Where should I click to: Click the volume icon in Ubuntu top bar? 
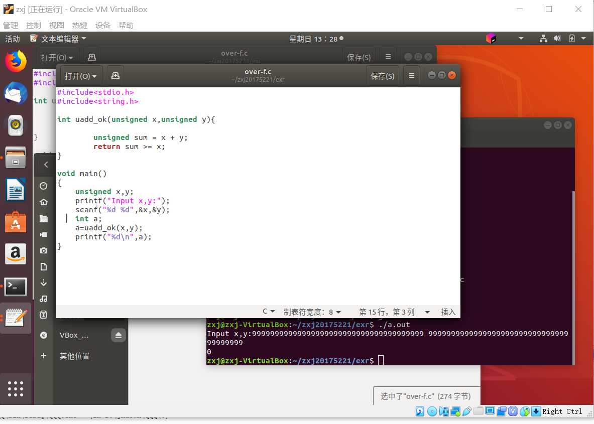(557, 38)
